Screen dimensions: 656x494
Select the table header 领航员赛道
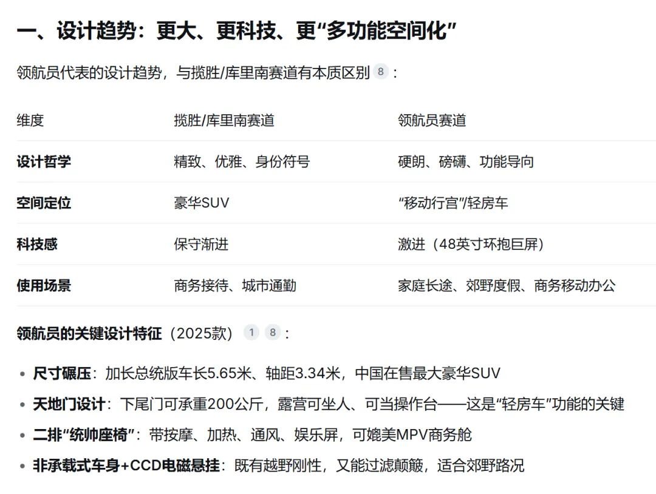(x=432, y=120)
